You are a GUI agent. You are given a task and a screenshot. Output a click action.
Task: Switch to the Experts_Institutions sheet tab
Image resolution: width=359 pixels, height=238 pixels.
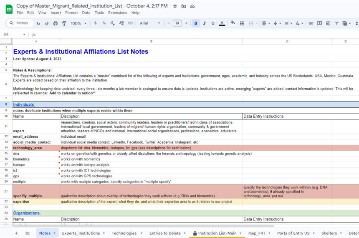[x=81, y=233]
